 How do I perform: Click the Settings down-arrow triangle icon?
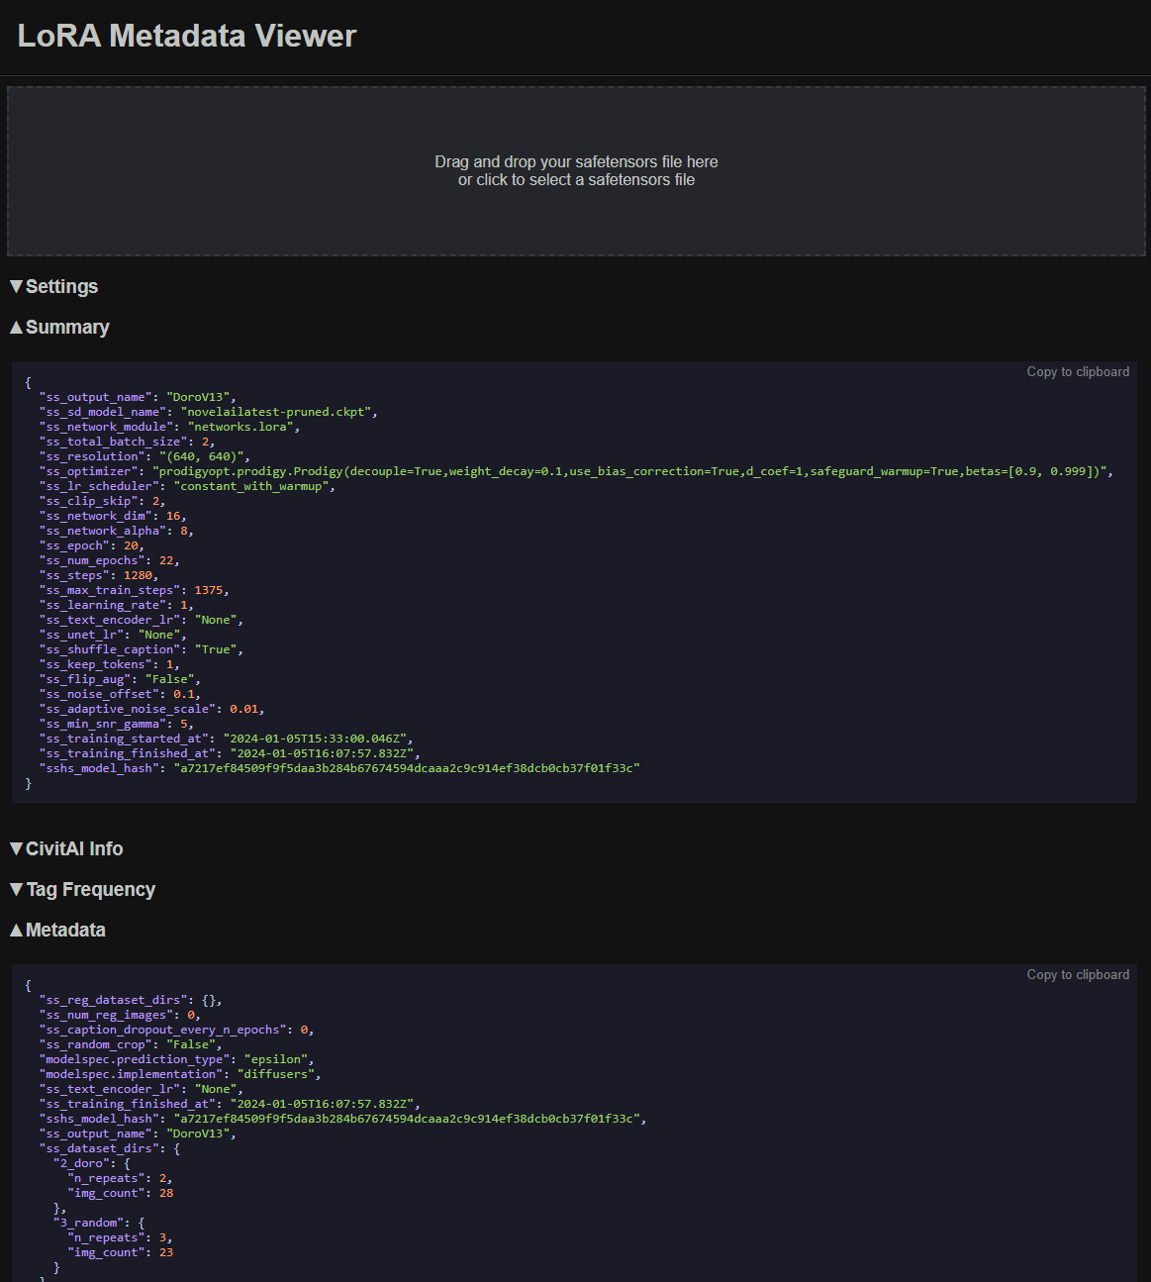pos(16,286)
